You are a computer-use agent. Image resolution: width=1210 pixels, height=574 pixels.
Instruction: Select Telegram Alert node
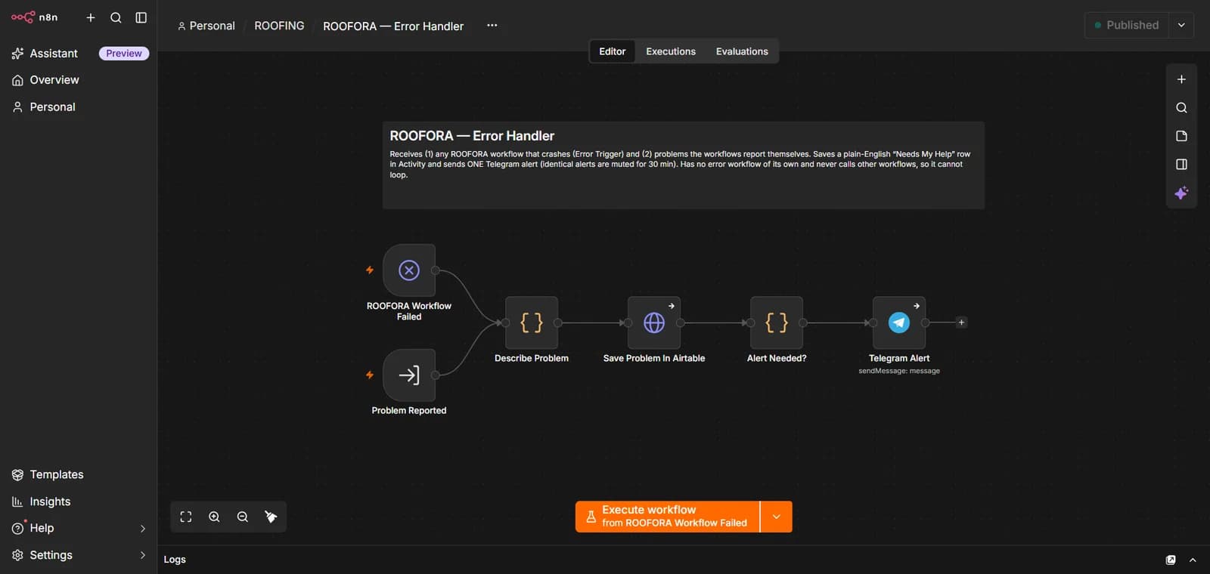coord(899,323)
